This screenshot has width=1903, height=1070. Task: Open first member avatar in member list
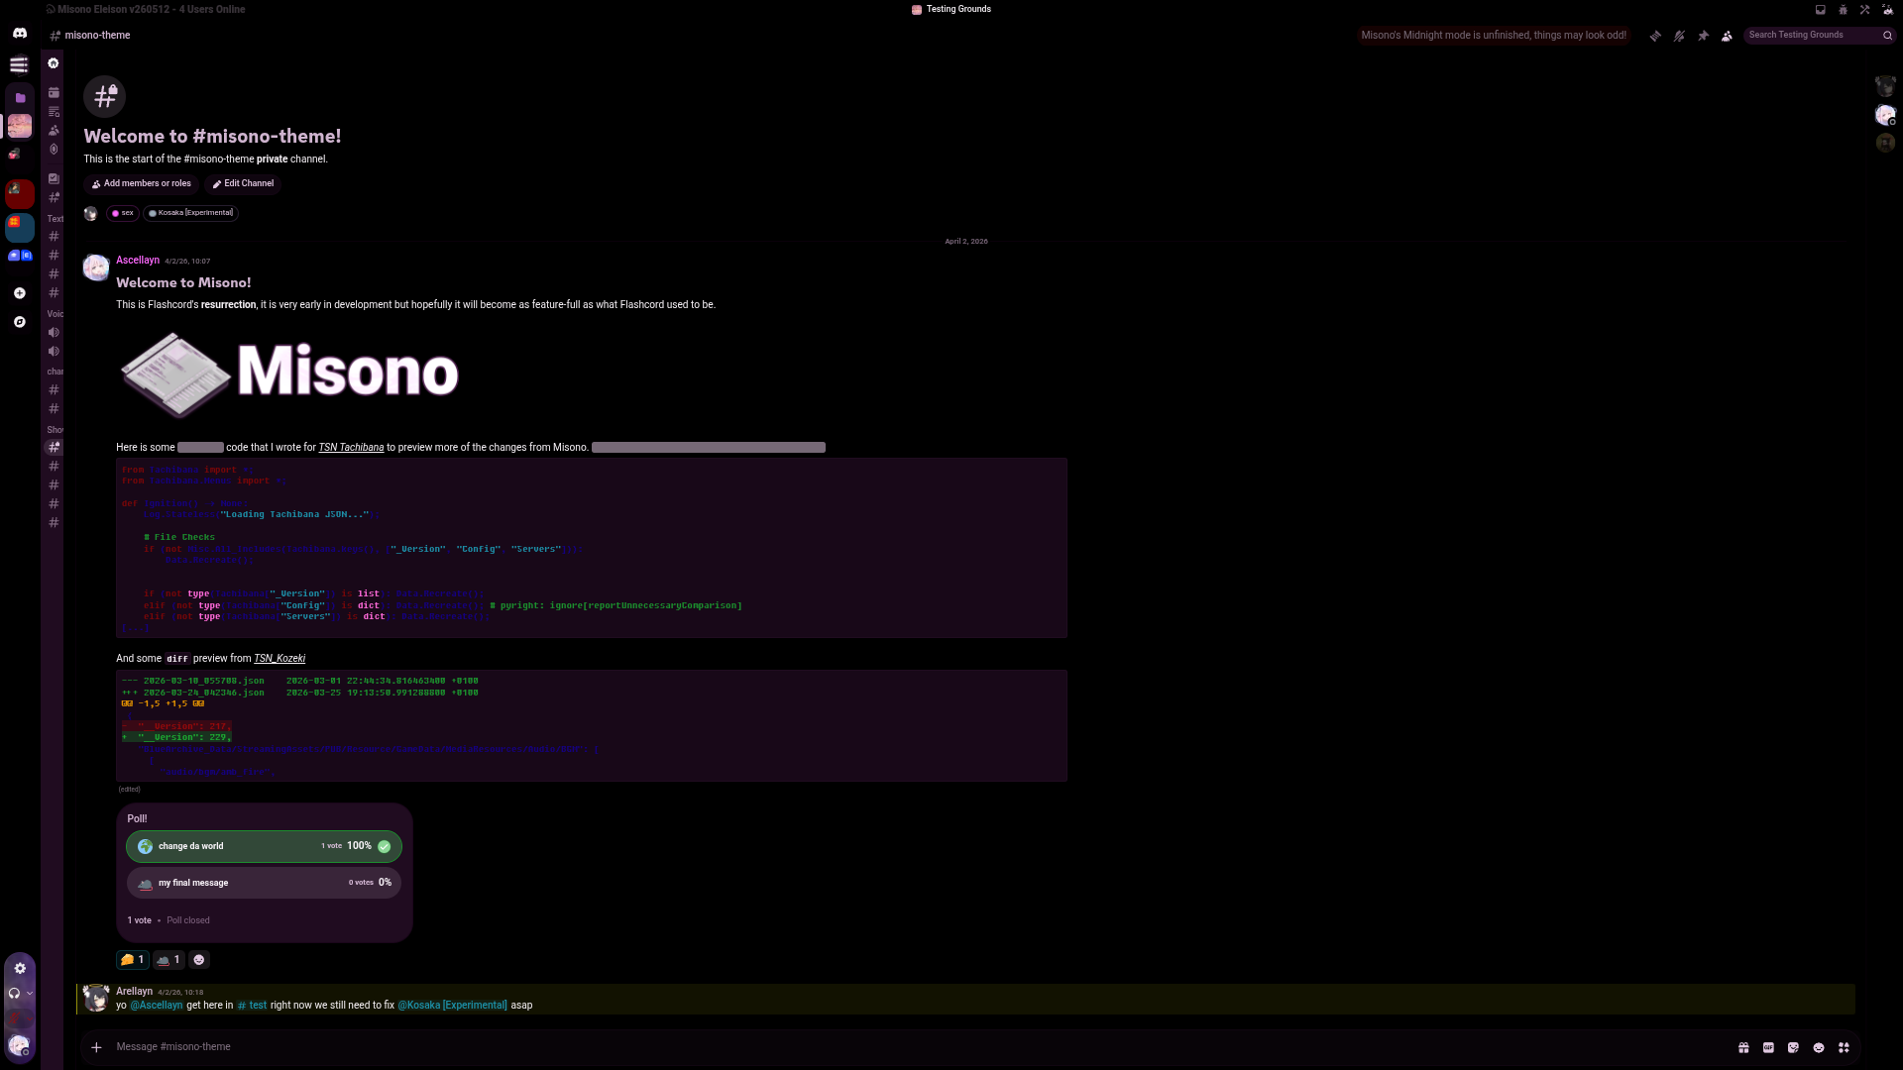(x=1885, y=87)
